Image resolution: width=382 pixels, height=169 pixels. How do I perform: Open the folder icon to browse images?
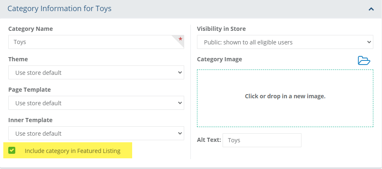pos(364,60)
